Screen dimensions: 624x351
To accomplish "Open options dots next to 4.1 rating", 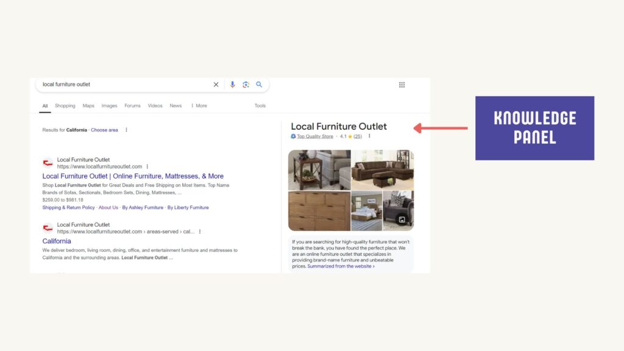I will click(x=369, y=136).
